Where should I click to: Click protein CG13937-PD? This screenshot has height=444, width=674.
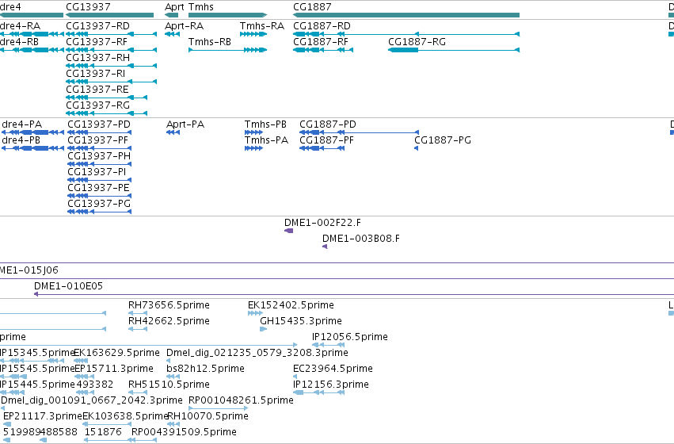coord(100,132)
